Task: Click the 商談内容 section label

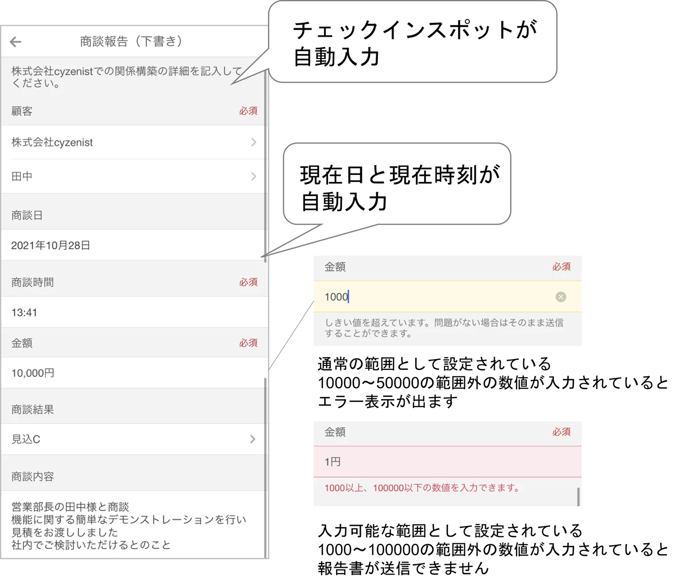Action: pyautogui.click(x=32, y=476)
